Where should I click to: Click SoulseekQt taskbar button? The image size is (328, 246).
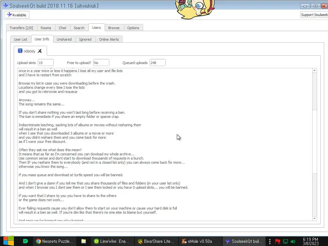[x=244, y=241]
